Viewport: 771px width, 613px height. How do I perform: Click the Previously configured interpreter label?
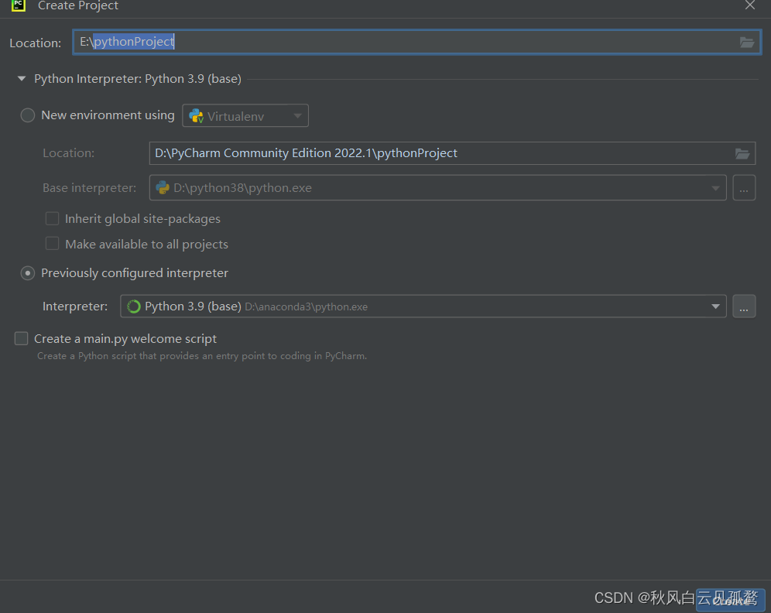135,272
